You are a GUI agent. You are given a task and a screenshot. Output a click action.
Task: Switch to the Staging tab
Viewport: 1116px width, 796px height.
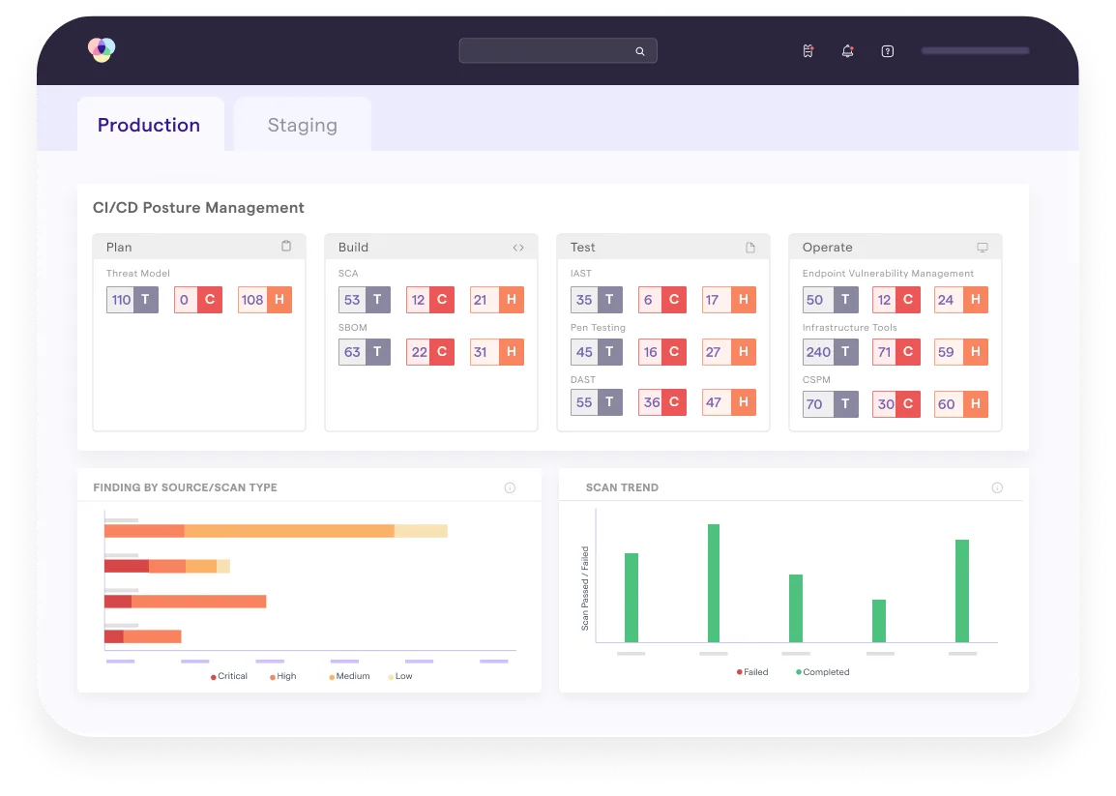coord(302,124)
